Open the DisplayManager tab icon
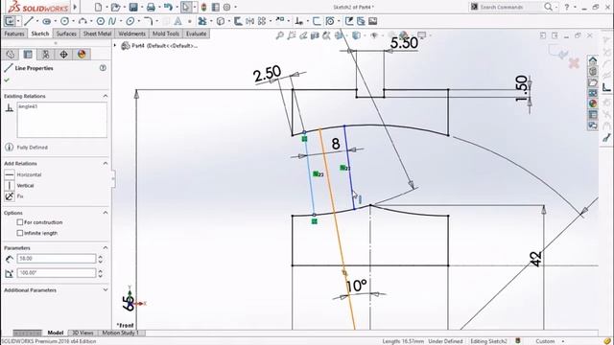Viewport: 614px width, 345px height. tap(82, 54)
